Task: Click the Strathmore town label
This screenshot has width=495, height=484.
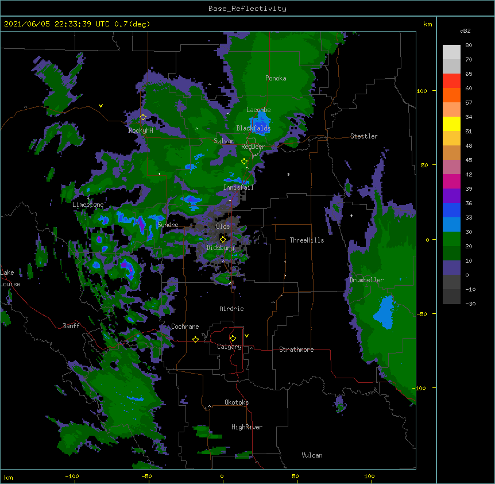Action: 296,349
